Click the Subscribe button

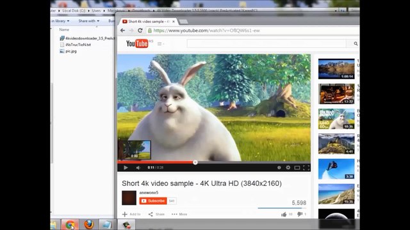click(x=153, y=201)
